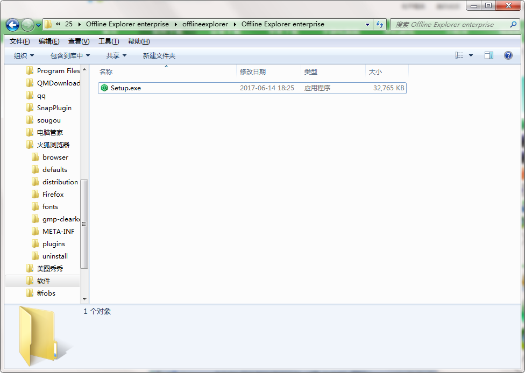Viewport: 525px width, 373px height.
Task: Select QMDownload folder in the tree
Action: point(53,83)
